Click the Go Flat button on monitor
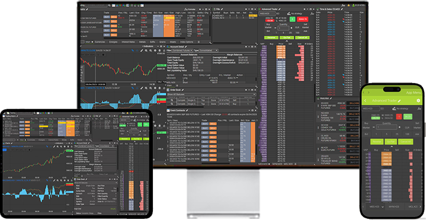This screenshot has height=220, width=433. (287, 37)
